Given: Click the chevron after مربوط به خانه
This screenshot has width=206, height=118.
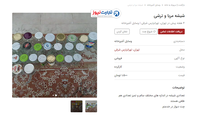Looking at the screenshot, I should click(x=162, y=5).
